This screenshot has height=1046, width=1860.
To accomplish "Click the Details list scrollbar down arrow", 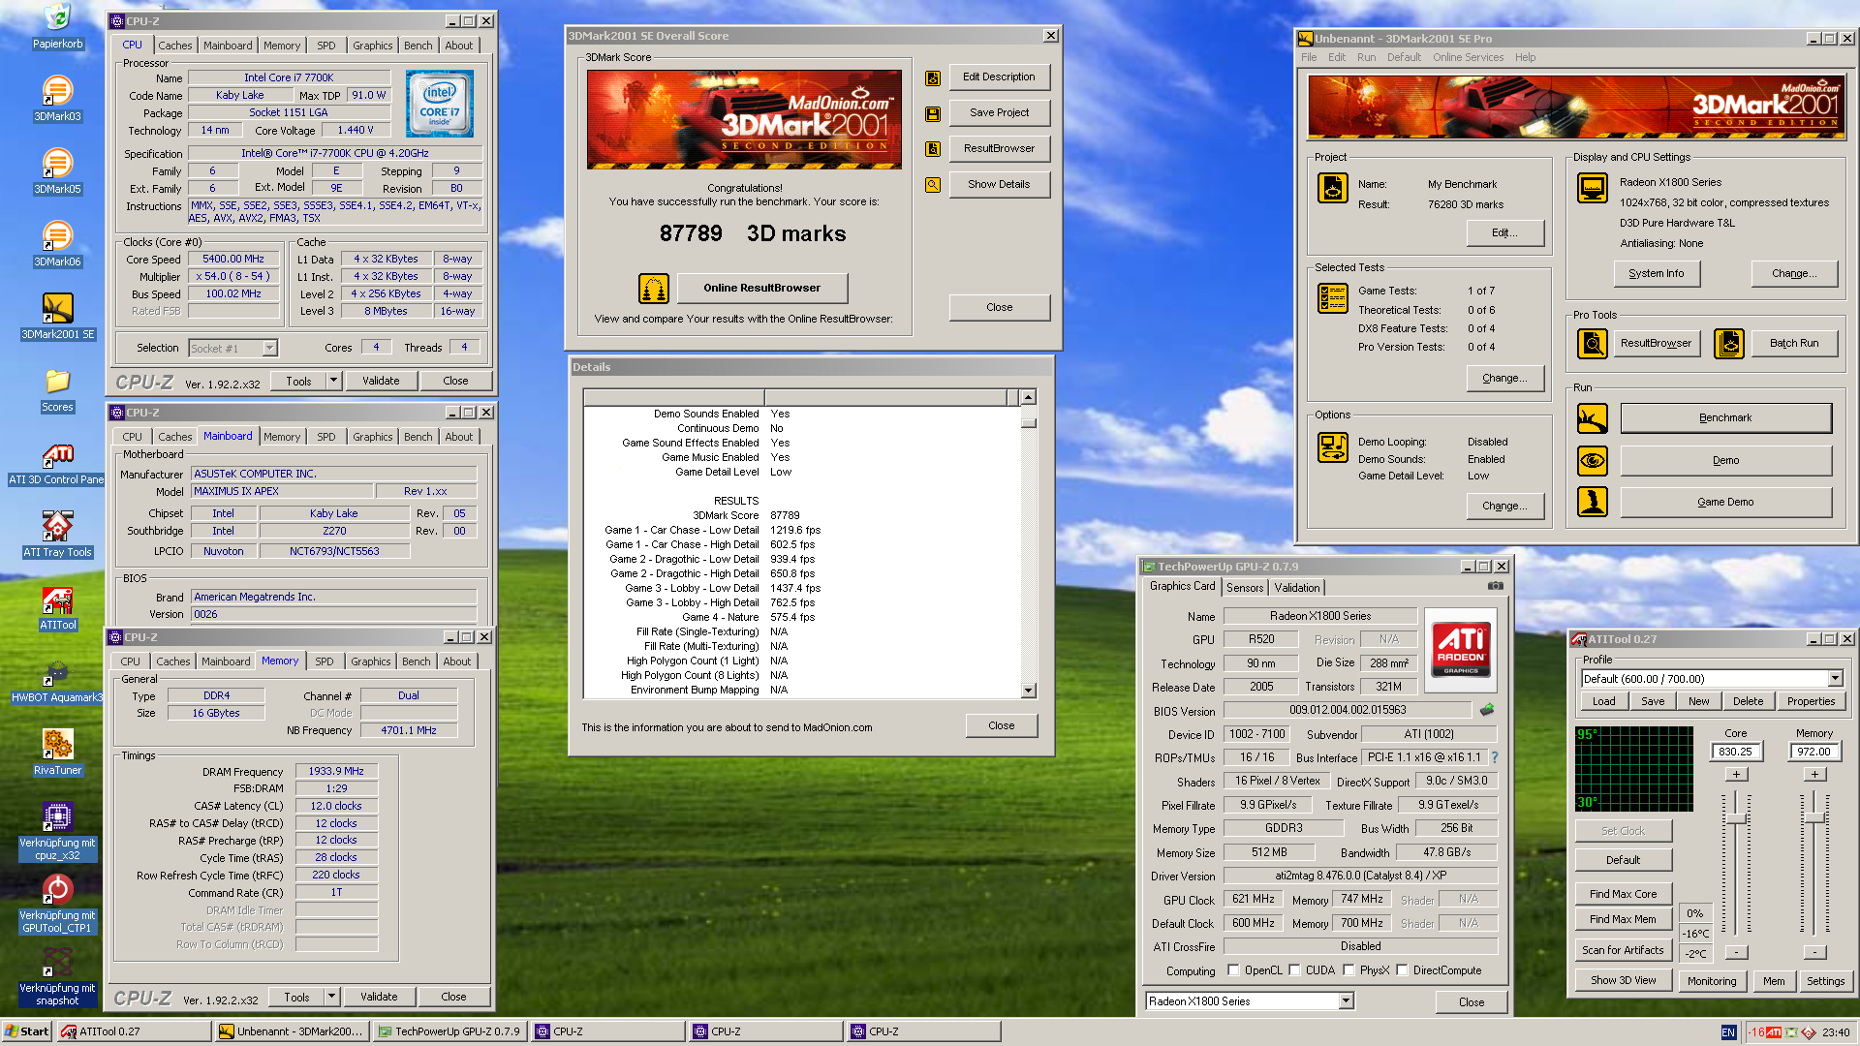I will pos(1029,691).
